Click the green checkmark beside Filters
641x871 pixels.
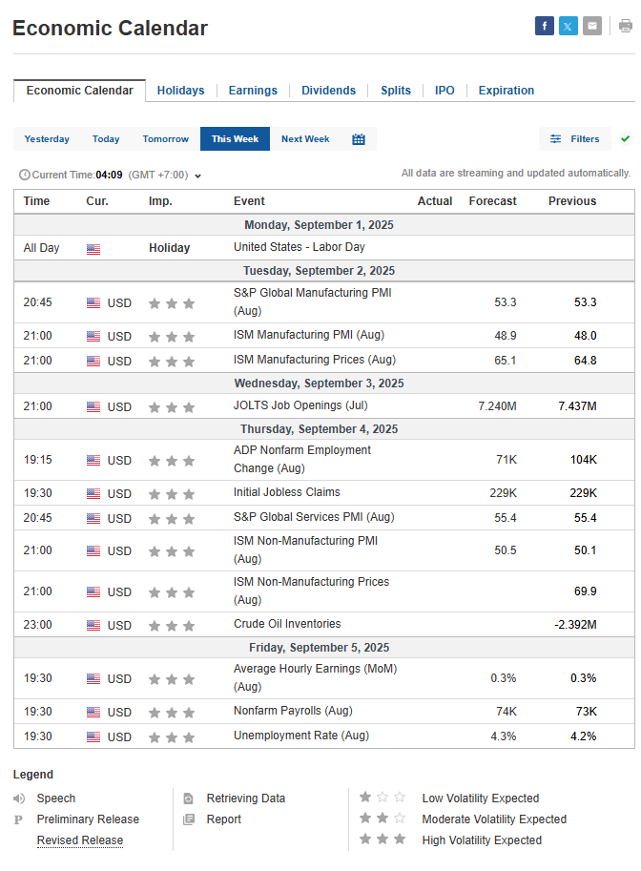pos(626,139)
